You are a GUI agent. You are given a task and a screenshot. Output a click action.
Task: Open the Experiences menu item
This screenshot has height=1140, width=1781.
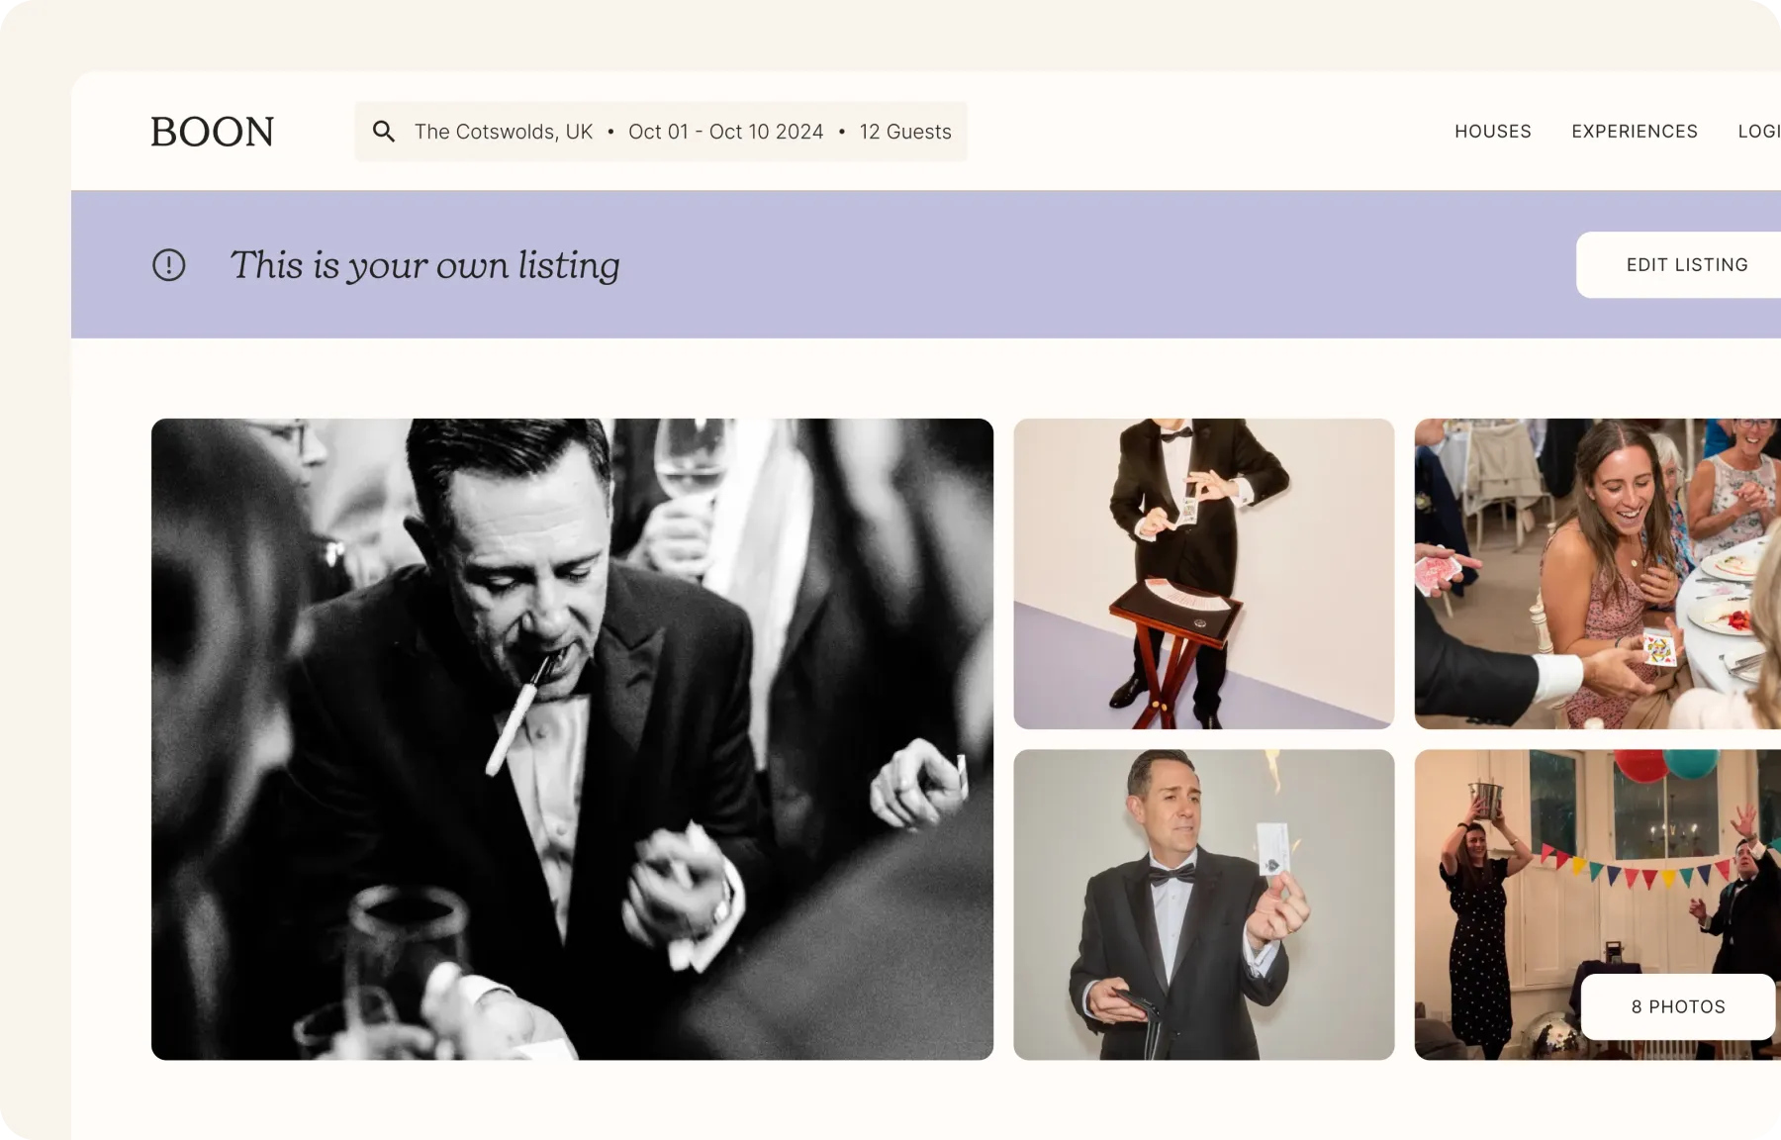point(1635,132)
